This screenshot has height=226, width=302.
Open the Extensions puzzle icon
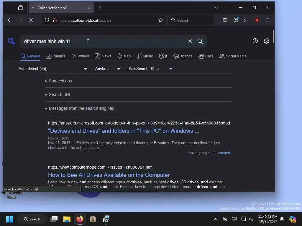246,20
